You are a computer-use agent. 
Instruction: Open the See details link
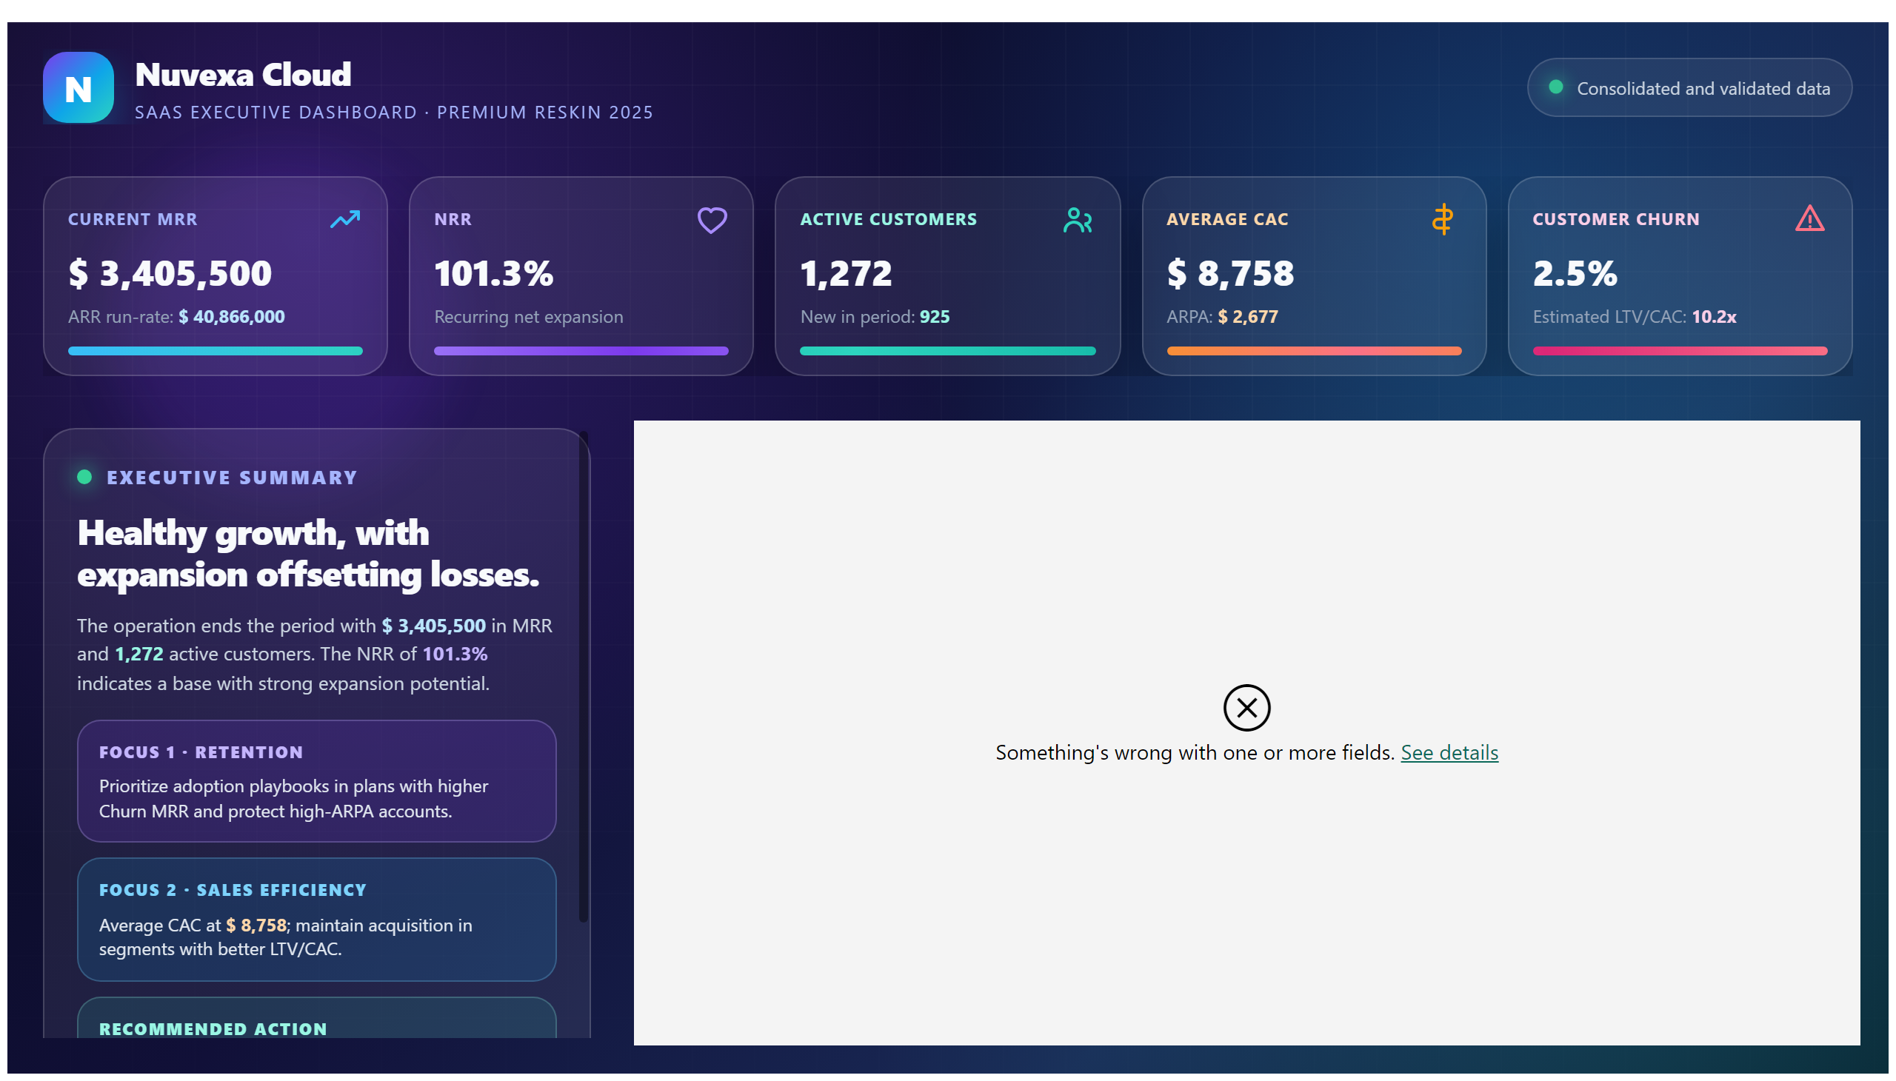pyautogui.click(x=1449, y=752)
